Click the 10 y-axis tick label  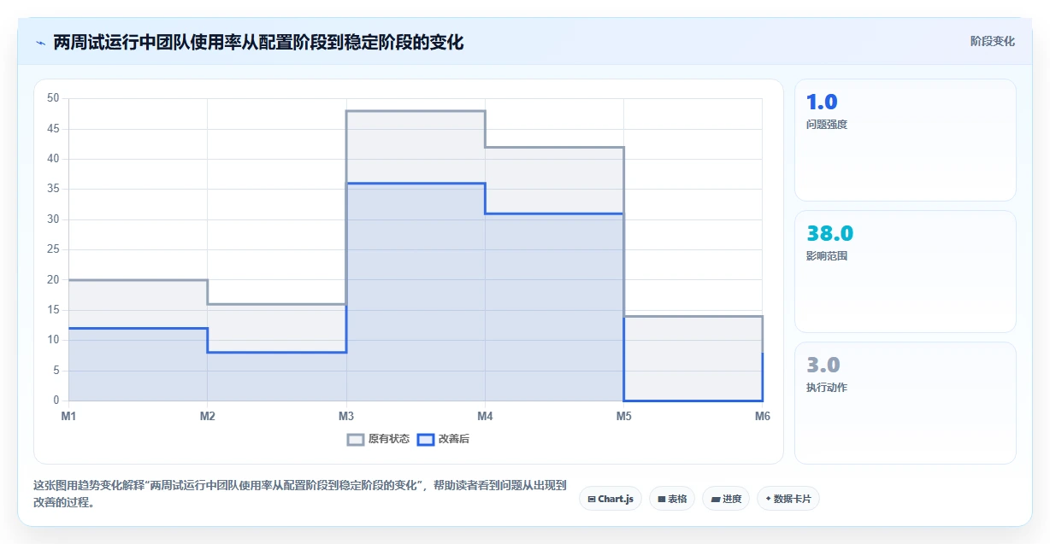[53, 340]
